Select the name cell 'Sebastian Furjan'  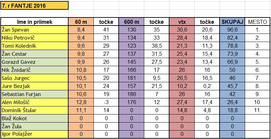(34, 94)
